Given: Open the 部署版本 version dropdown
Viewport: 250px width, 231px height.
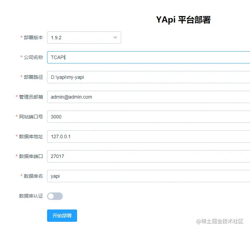Looking at the screenshot, I should [84, 38].
